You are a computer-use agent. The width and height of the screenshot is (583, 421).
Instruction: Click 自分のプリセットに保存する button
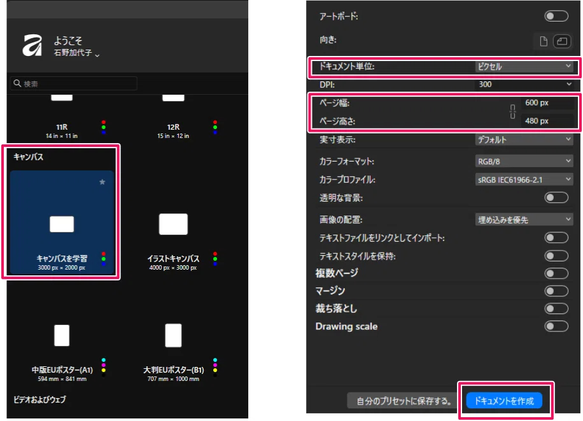coord(403,401)
